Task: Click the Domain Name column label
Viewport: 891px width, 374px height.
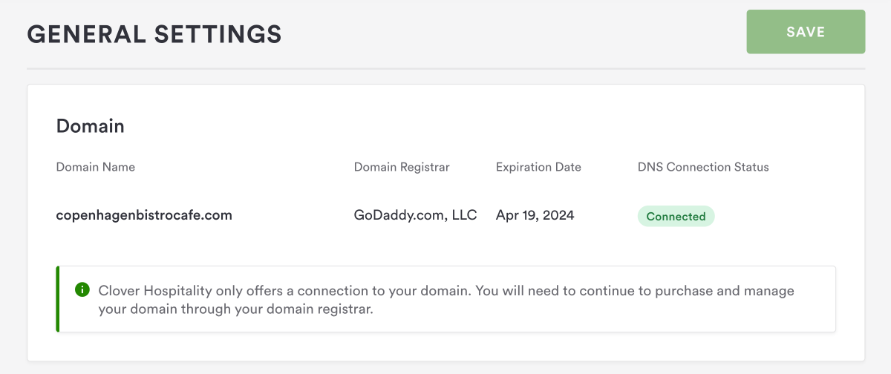Action: click(96, 167)
